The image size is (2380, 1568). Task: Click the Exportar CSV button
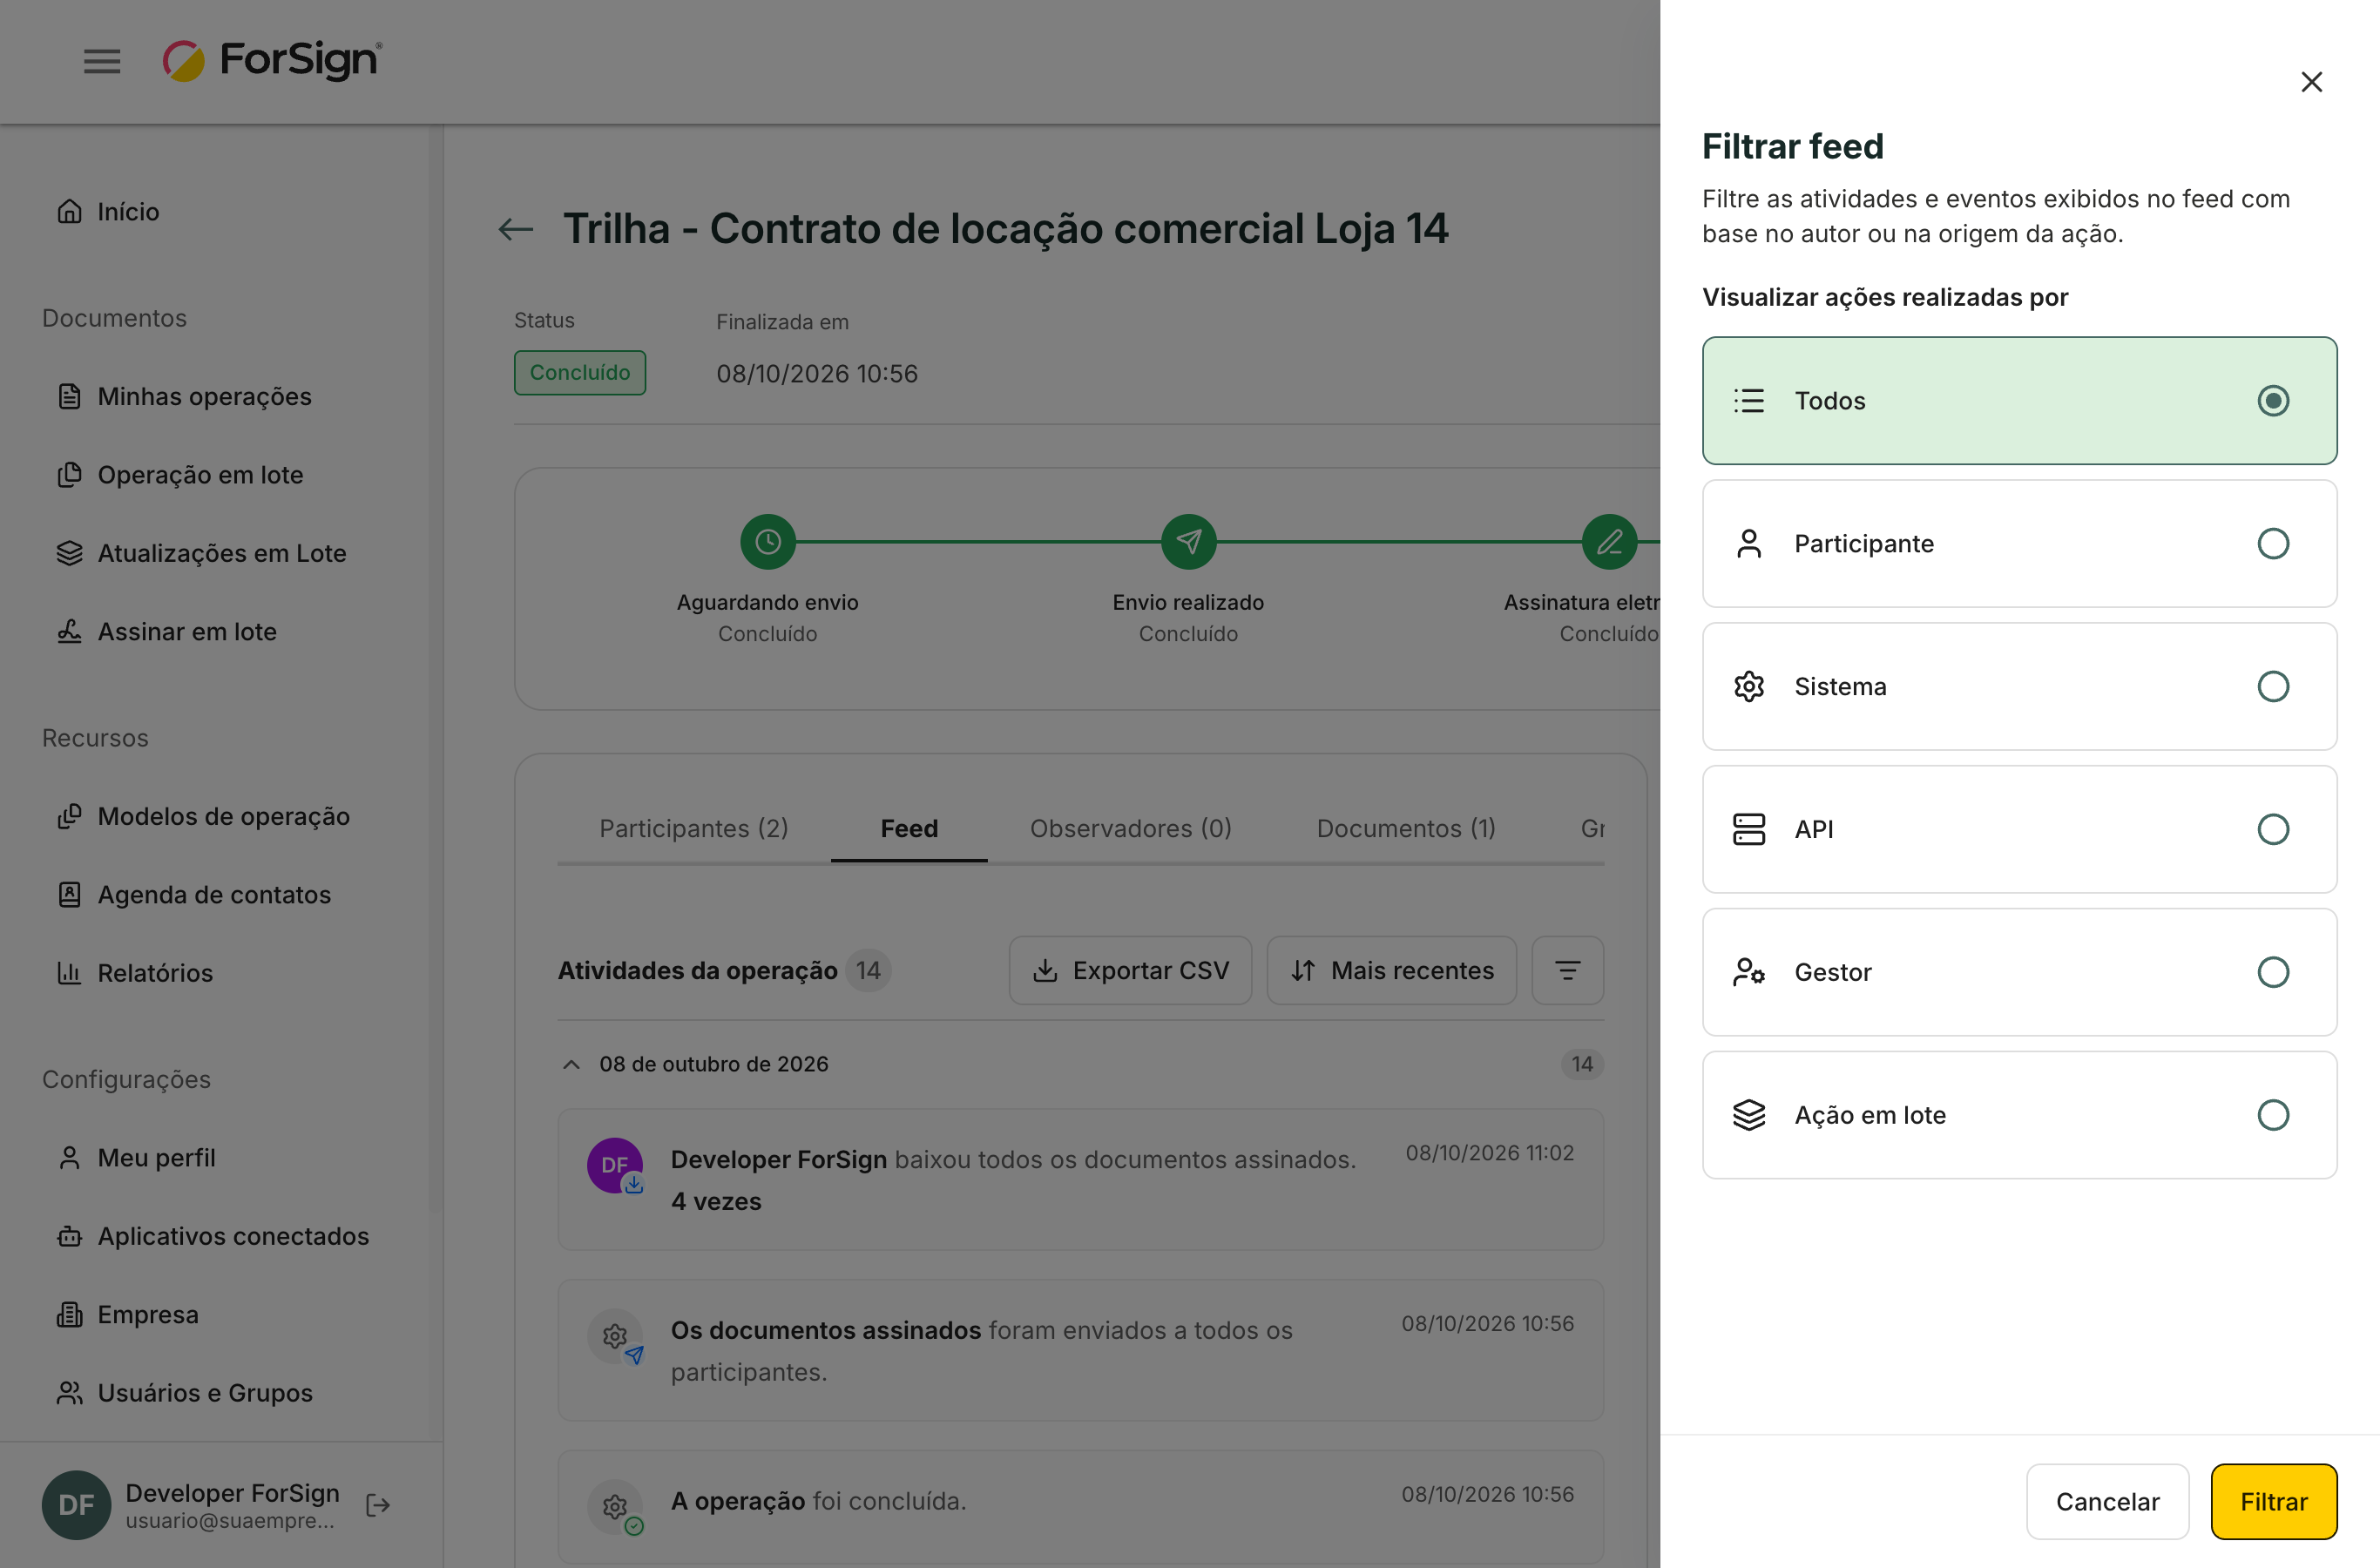coord(1130,970)
